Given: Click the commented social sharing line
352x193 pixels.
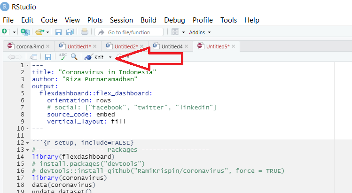Looking at the screenshot, I should click(x=132, y=107).
